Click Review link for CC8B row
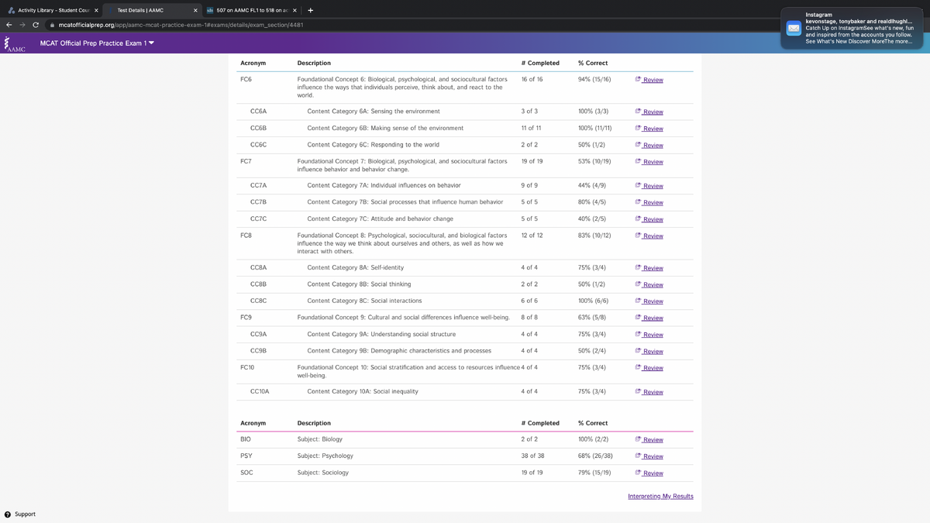Viewport: 930px width, 523px height. tap(649, 284)
